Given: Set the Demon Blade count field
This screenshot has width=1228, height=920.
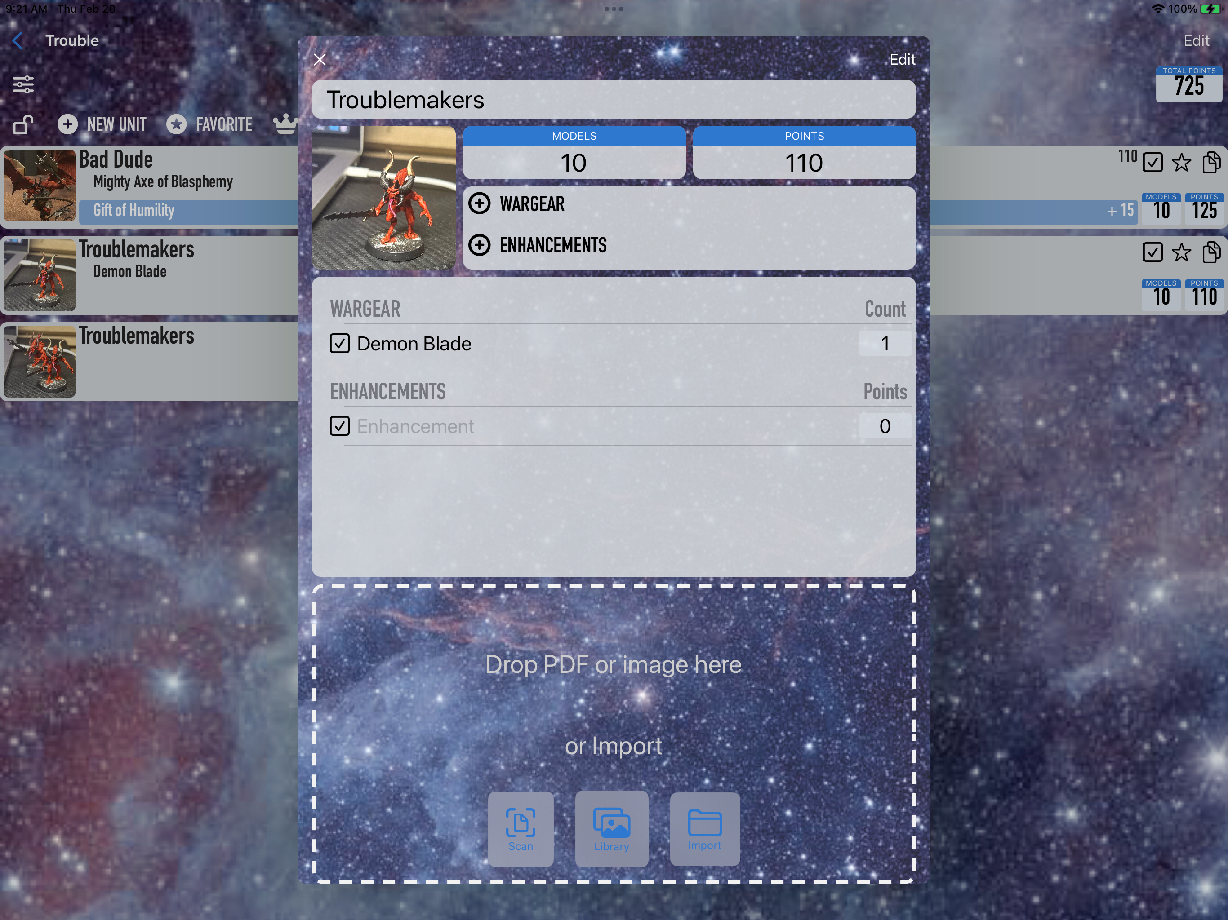Looking at the screenshot, I should click(885, 344).
